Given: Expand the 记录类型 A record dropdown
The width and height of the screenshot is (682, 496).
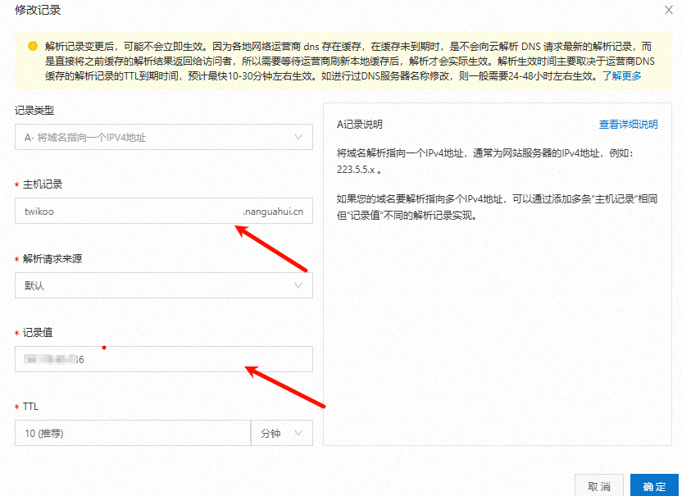Looking at the screenshot, I should click(163, 138).
